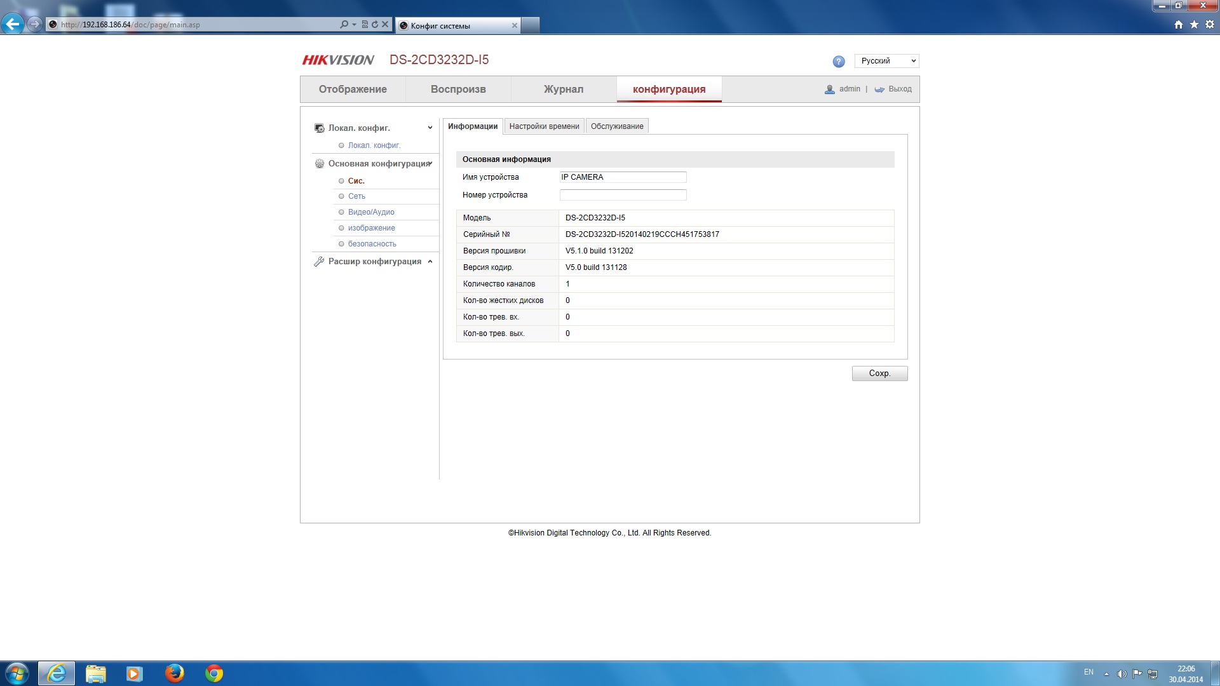Click Hikvision copyright footer text
Screen dimensions: 1220x686
point(609,533)
